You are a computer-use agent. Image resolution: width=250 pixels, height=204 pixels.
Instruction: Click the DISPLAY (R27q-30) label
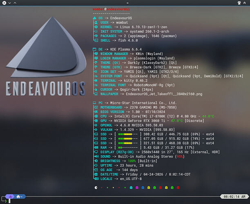click(117, 152)
